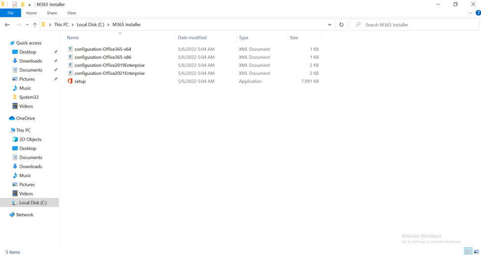
Task: Refresh the M365 Installer folder
Action: tap(341, 25)
